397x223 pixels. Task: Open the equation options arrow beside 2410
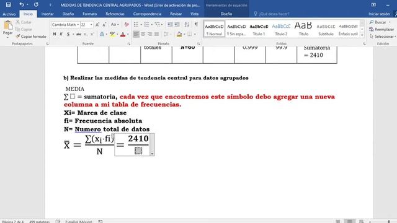pos(152,154)
